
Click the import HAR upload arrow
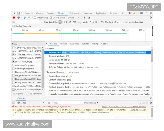[84, 18]
